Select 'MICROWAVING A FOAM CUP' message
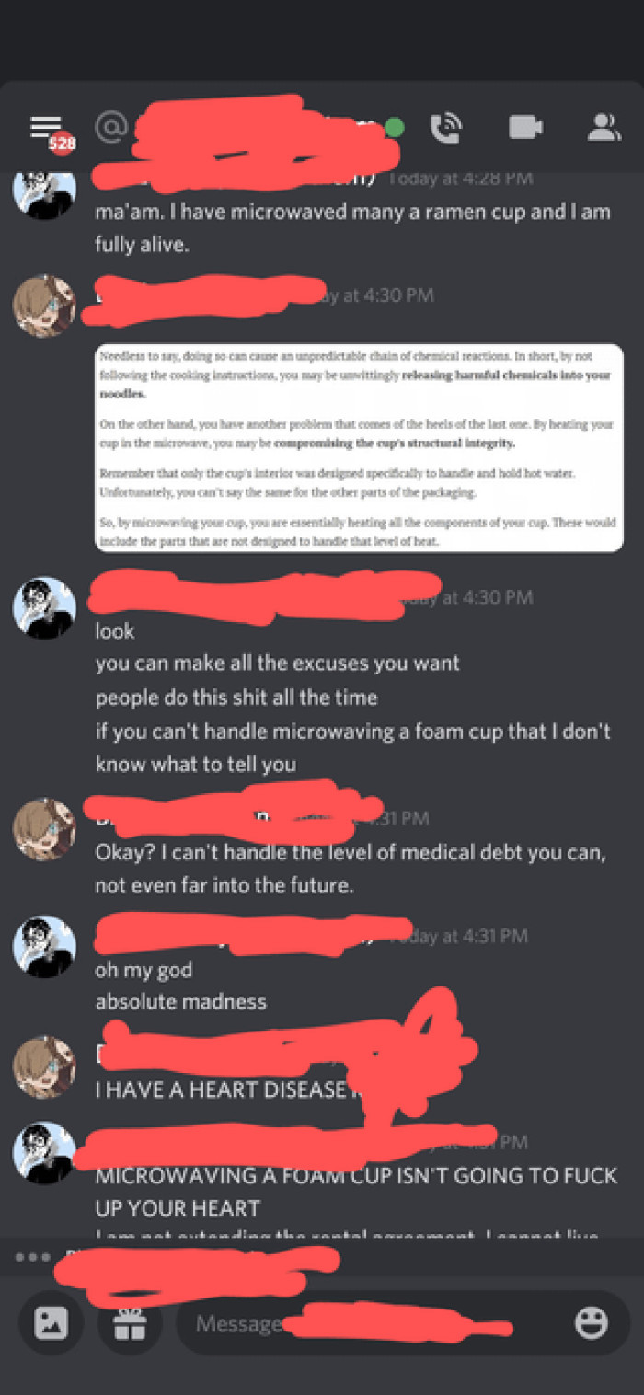Image resolution: width=644 pixels, height=1395 pixels. (356, 1192)
